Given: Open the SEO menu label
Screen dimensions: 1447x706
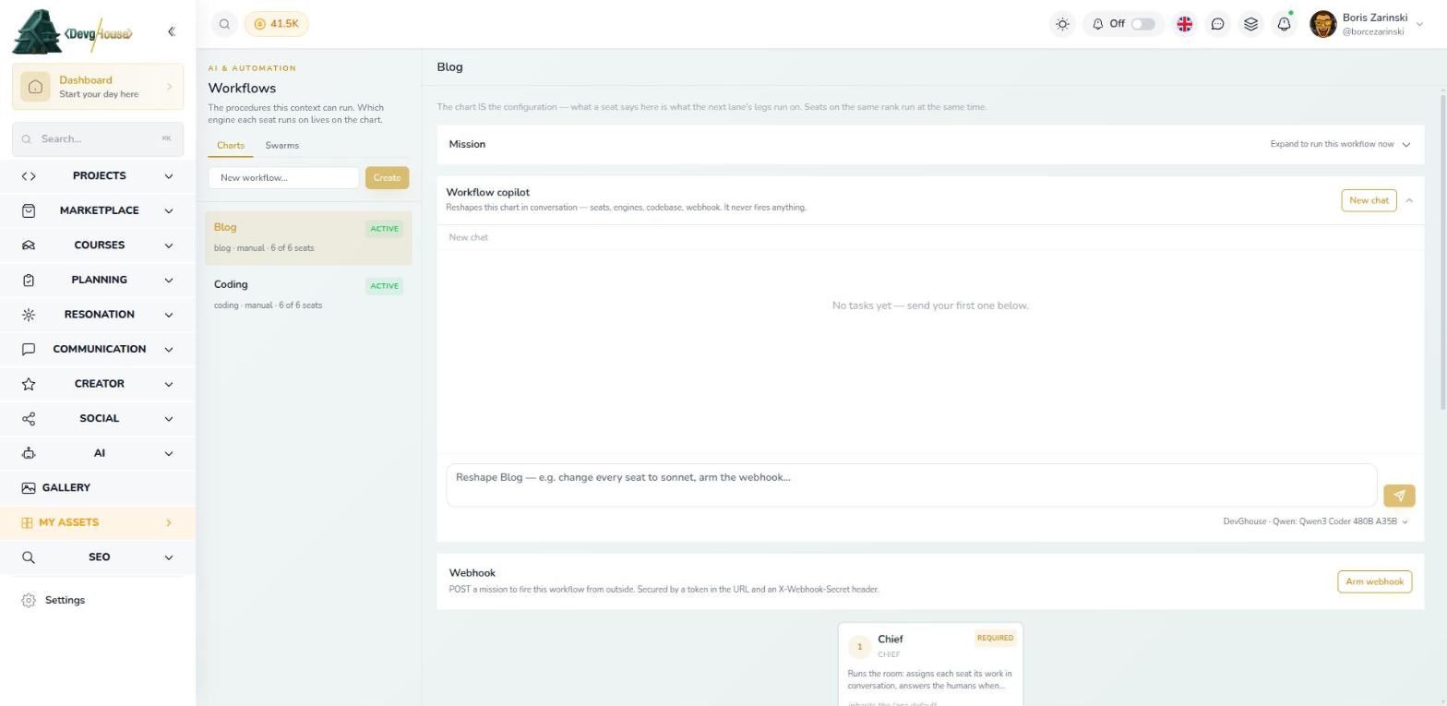Looking at the screenshot, I should [x=99, y=557].
